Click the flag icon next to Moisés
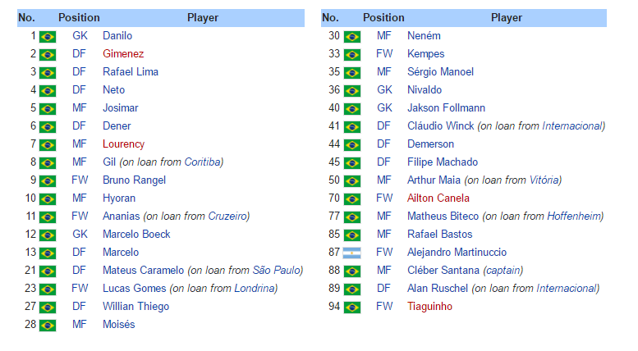Screen dimensions: 638x351 tap(48, 325)
